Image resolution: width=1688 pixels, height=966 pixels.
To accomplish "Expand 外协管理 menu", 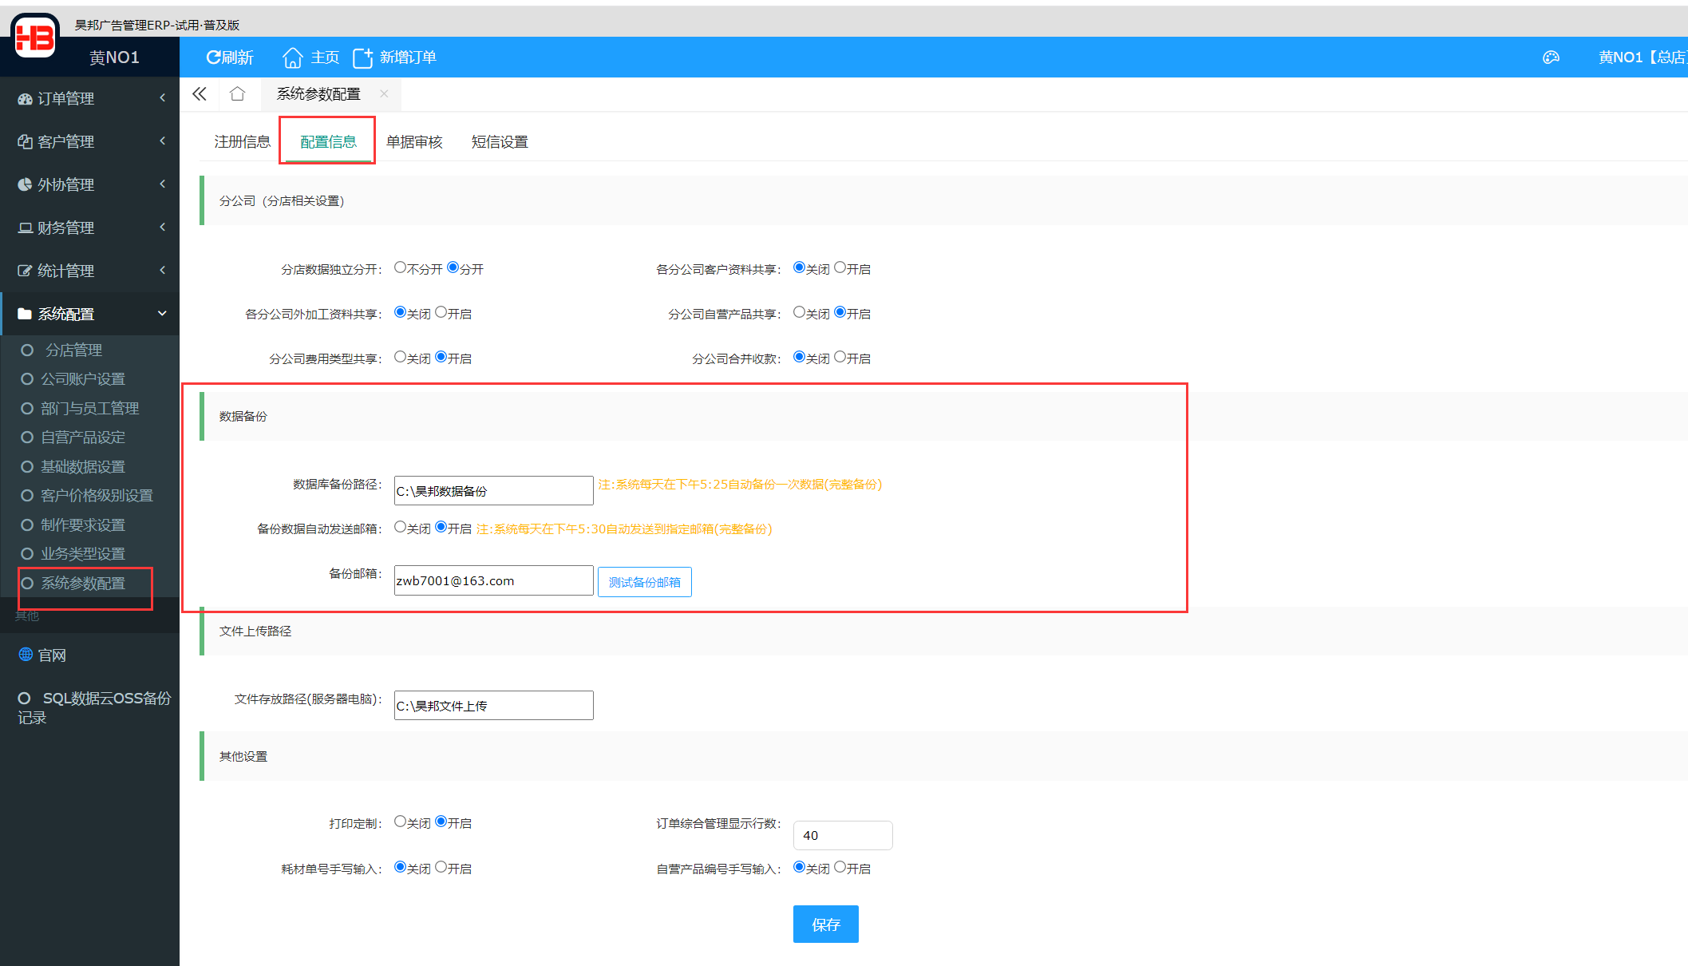I will point(89,184).
